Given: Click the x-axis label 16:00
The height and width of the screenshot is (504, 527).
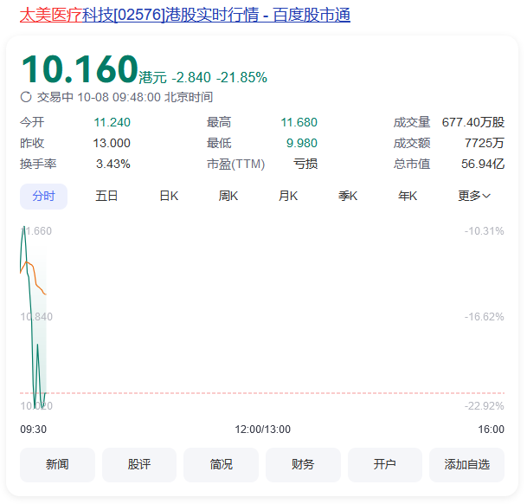Looking at the screenshot, I should [x=491, y=430].
